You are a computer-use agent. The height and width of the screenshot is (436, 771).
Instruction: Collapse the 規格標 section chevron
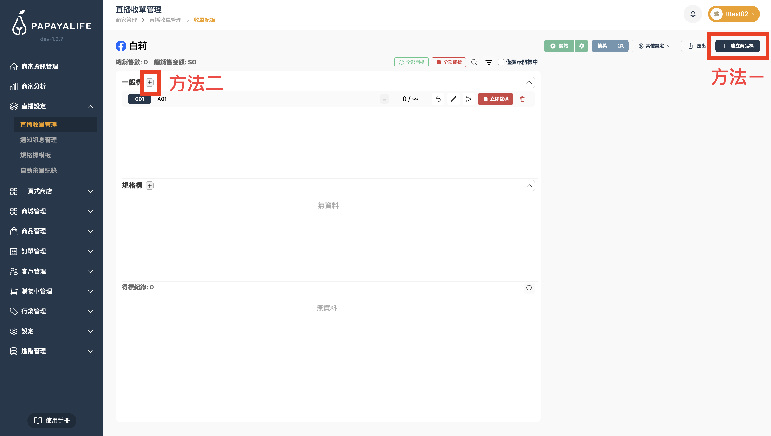(x=529, y=186)
